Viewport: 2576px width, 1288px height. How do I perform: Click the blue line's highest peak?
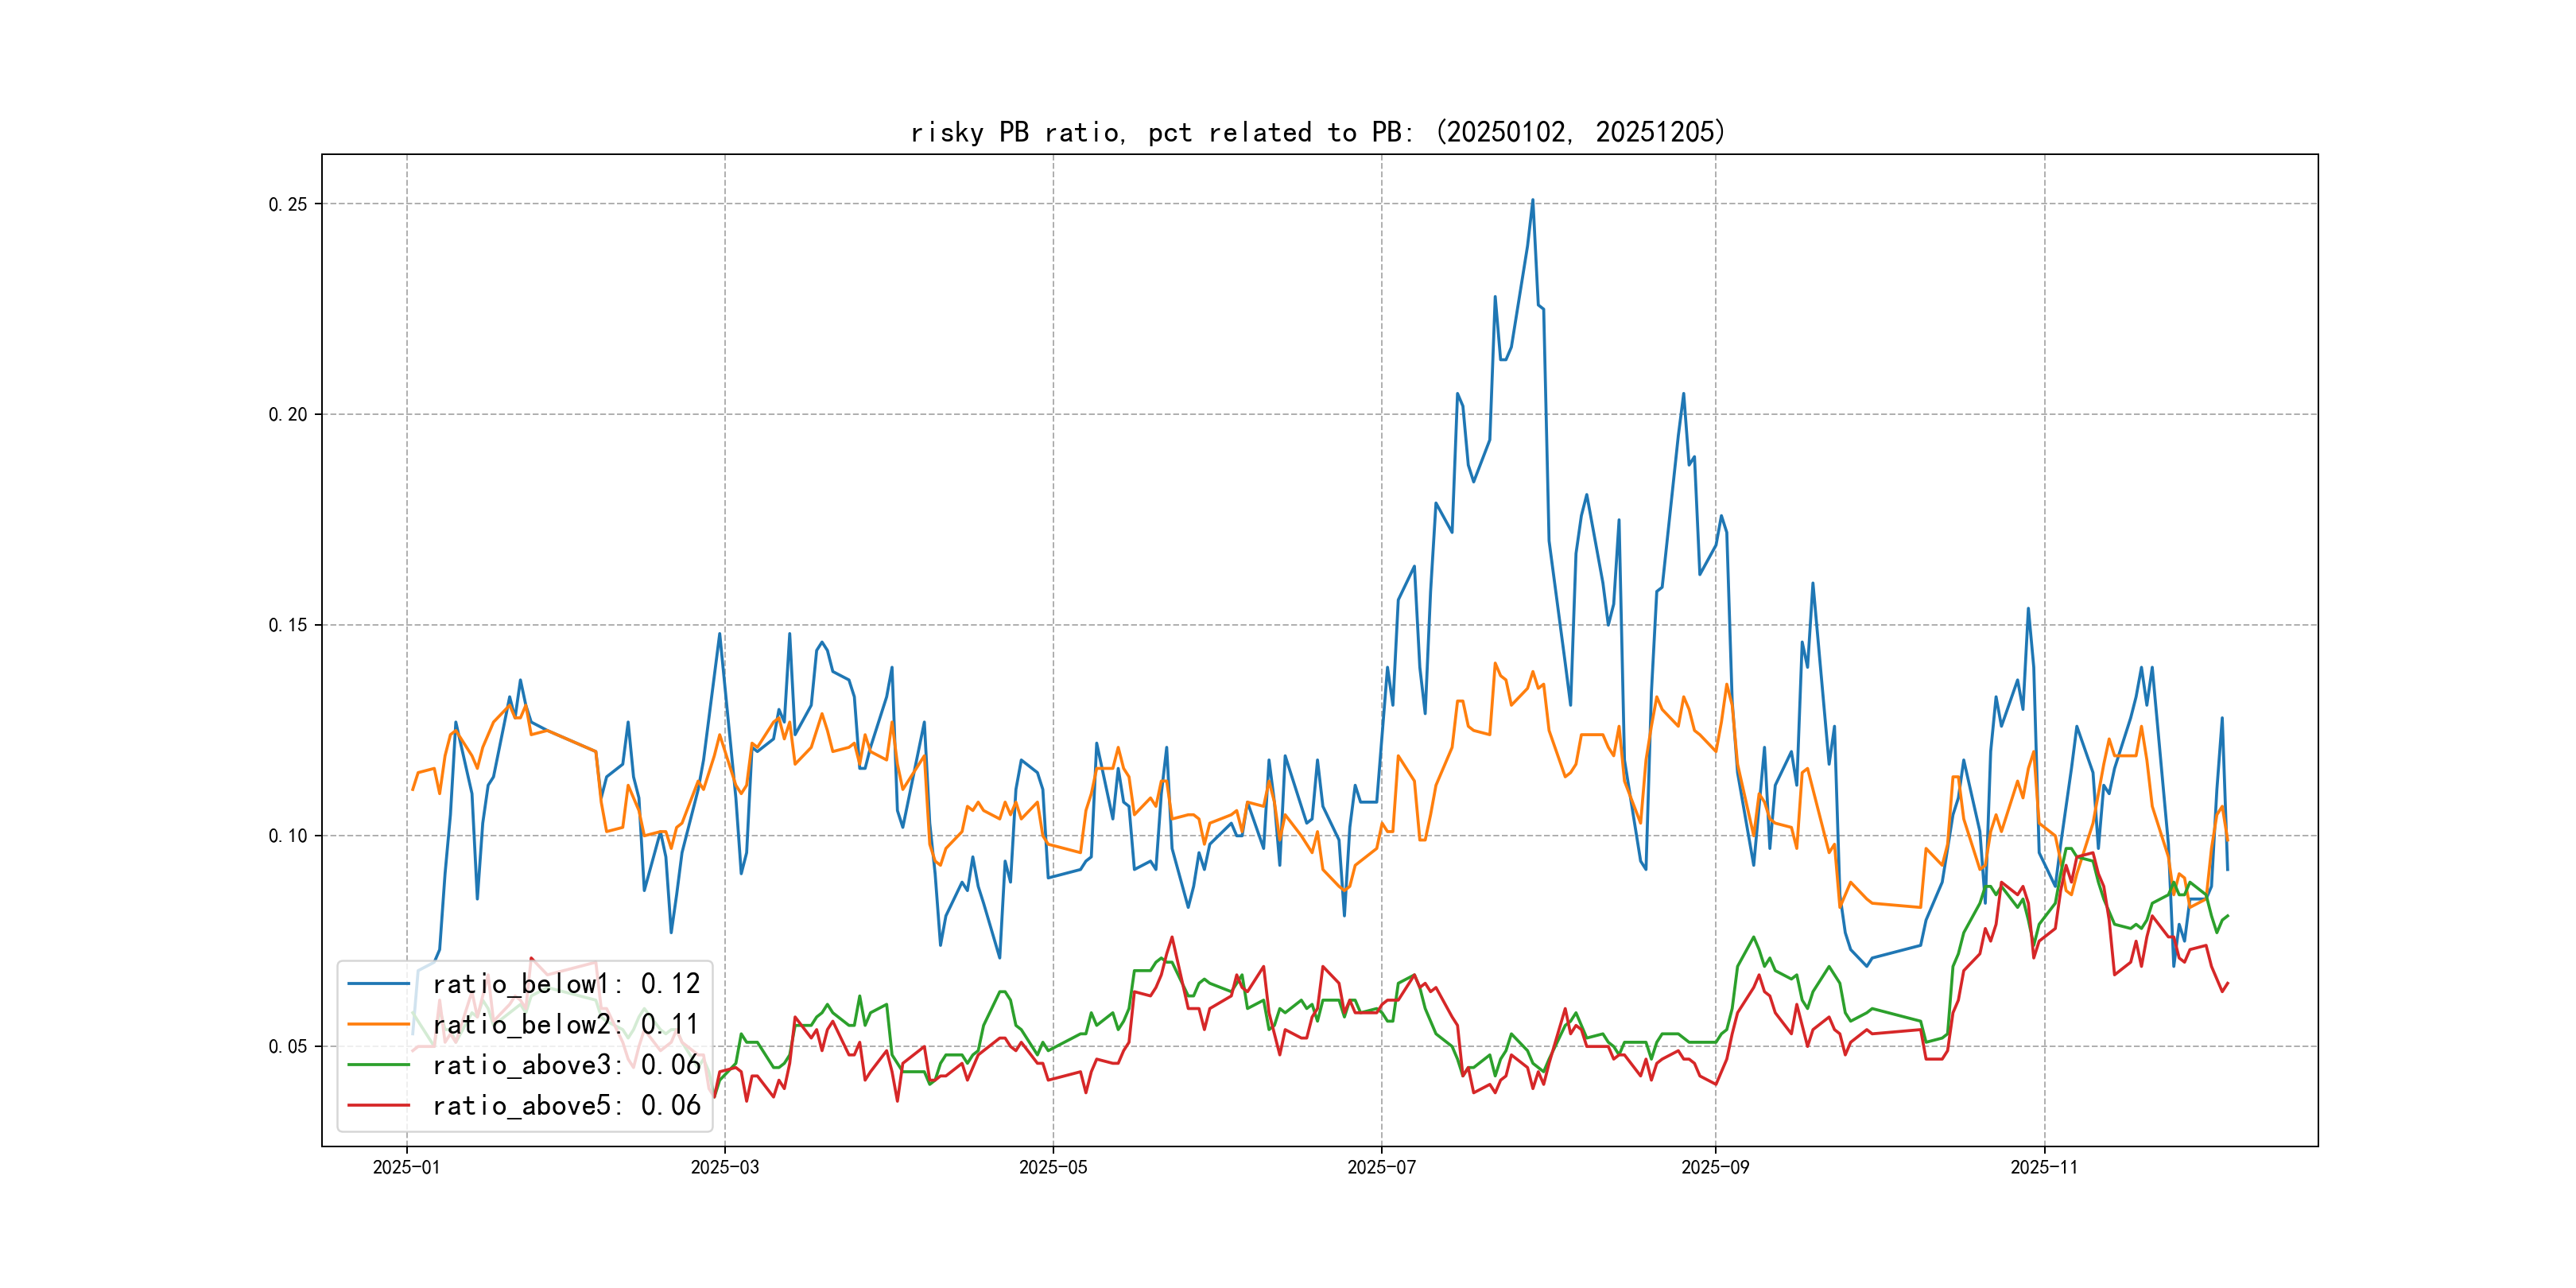pos(1532,200)
